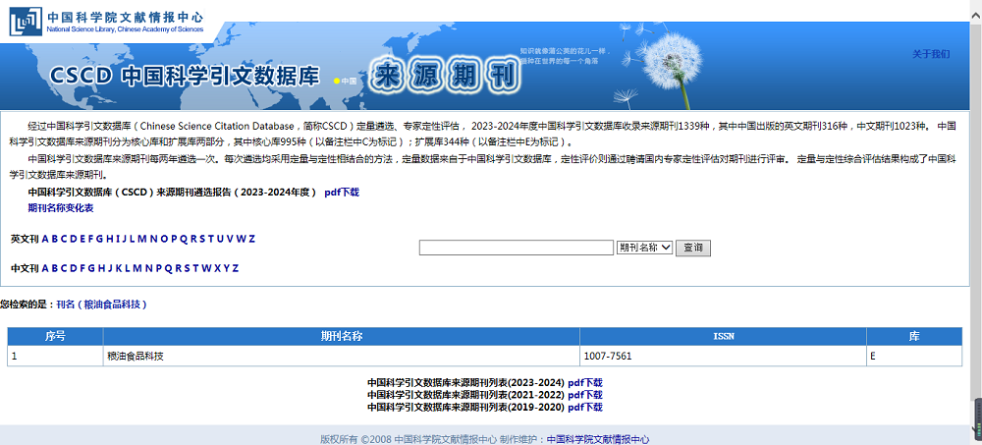
Task: Open the footer 中国科学院文献情报中心 link
Action: tap(598, 439)
